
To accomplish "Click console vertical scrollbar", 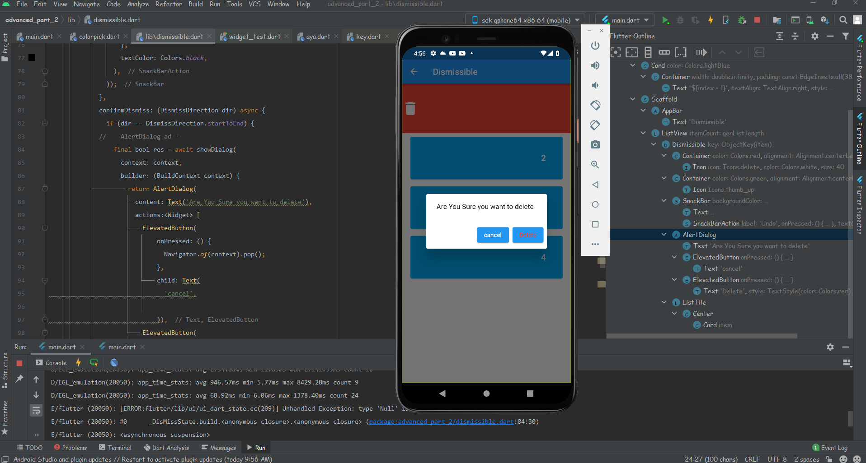I will tap(850, 418).
